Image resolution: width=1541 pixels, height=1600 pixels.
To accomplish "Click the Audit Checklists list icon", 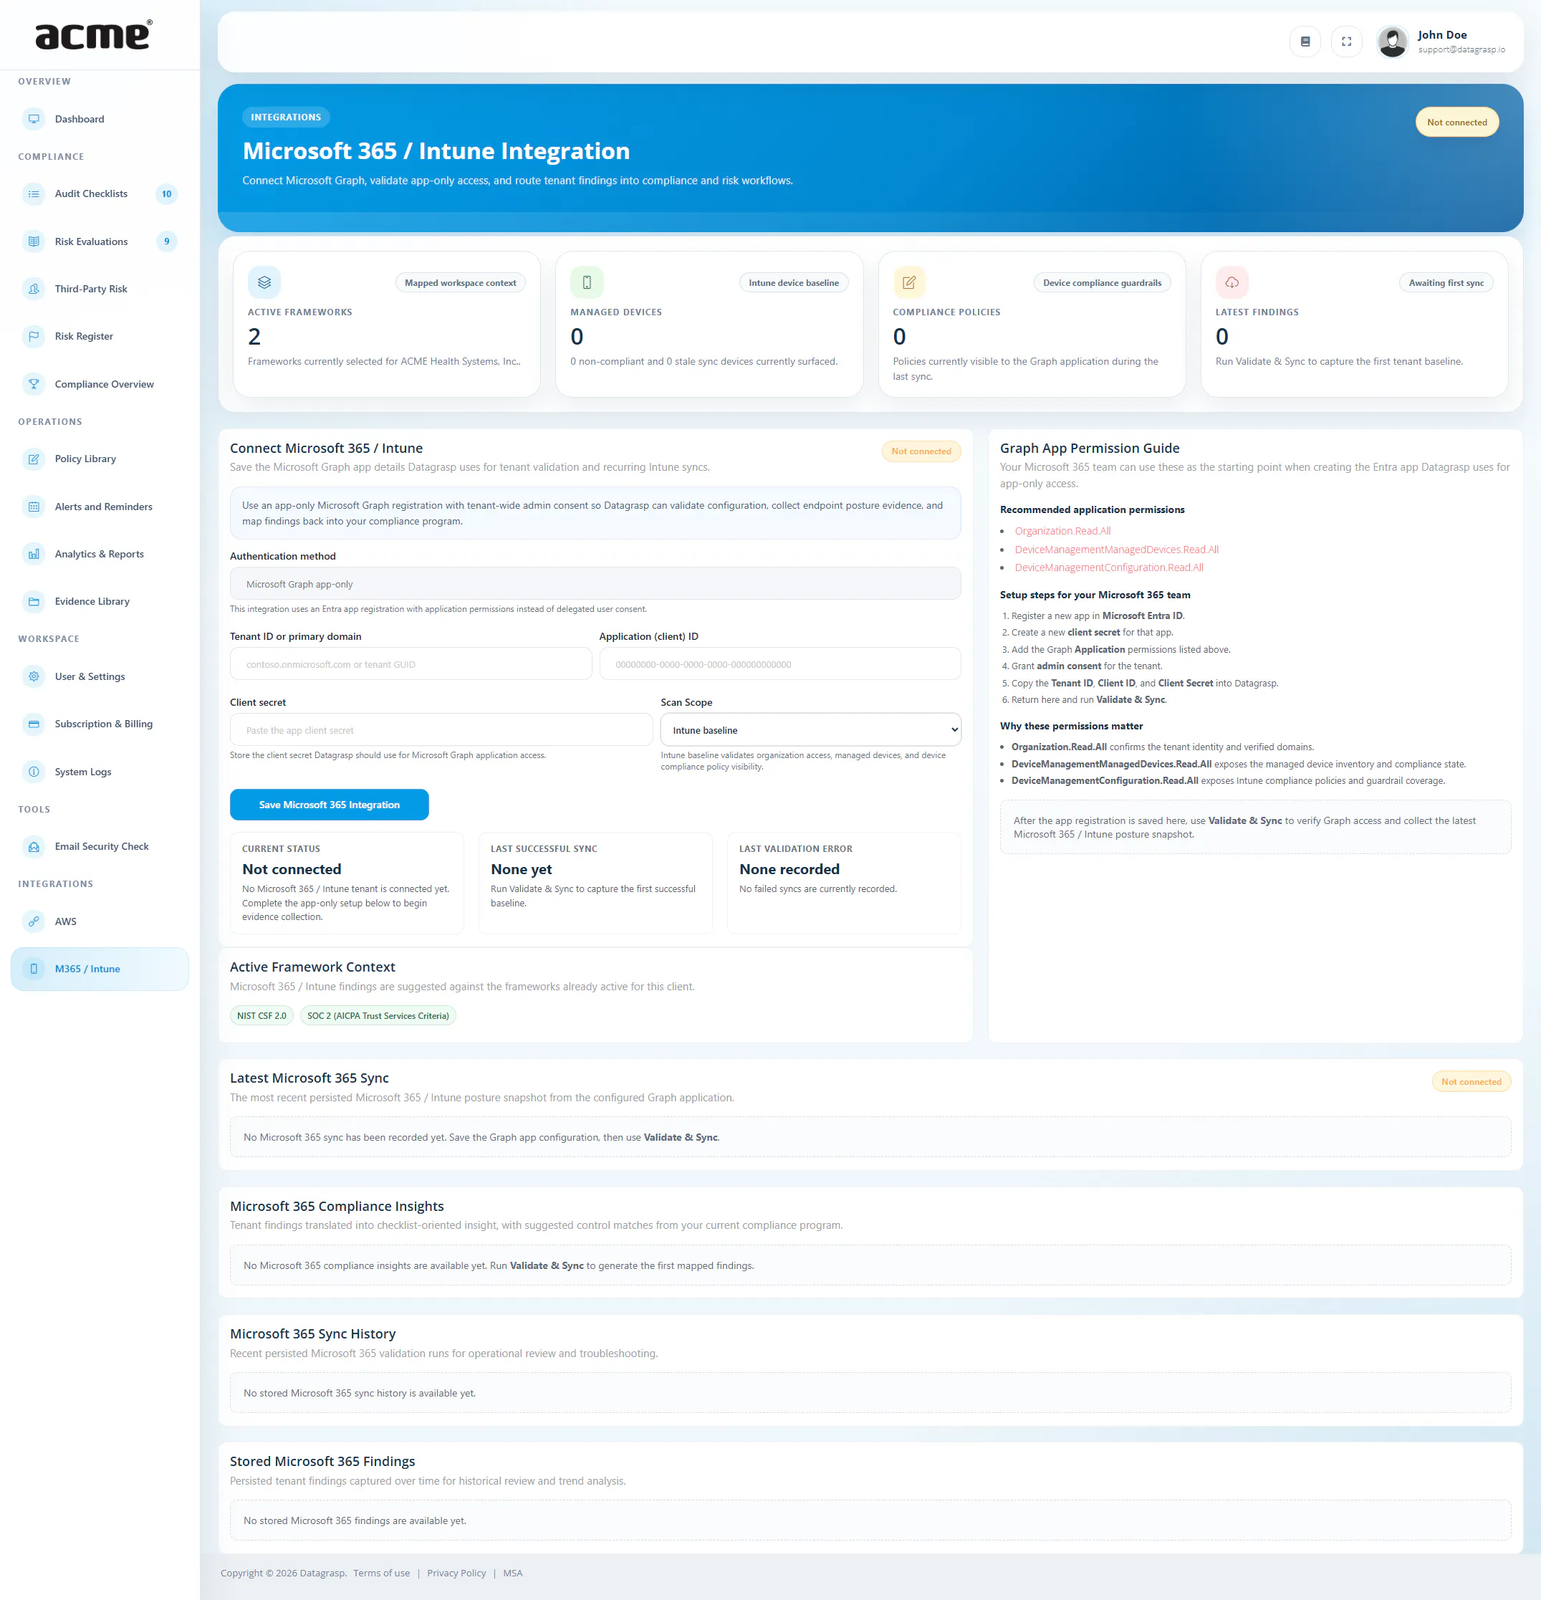I will [34, 194].
